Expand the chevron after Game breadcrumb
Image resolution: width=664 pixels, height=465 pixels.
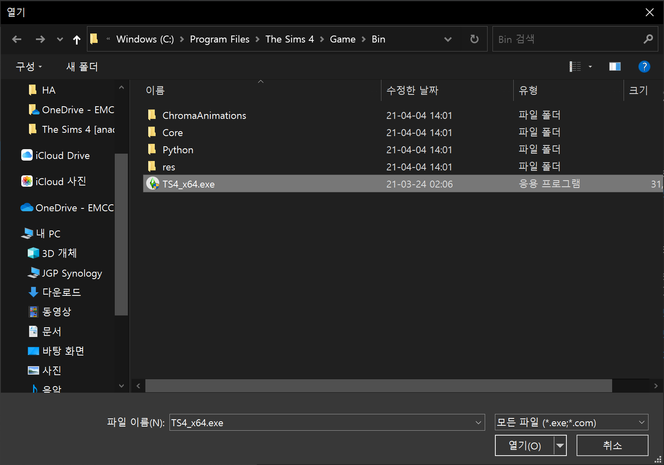click(363, 39)
